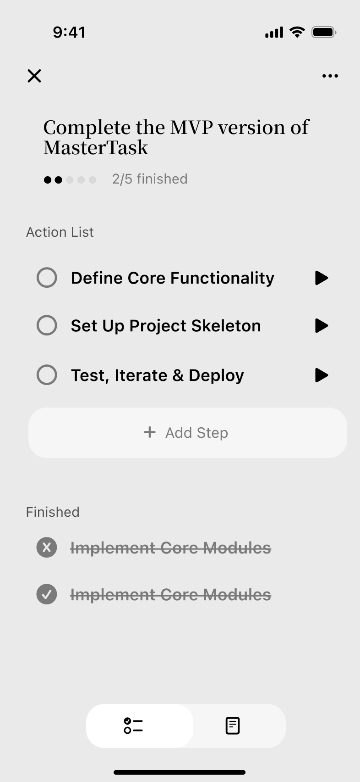Screen dimensions: 360x782
Task: Click the plus icon in Add Step
Action: point(150,432)
